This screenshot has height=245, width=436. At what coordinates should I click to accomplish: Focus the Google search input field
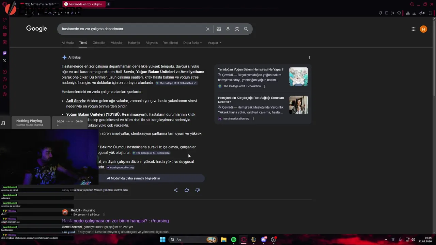click(133, 29)
